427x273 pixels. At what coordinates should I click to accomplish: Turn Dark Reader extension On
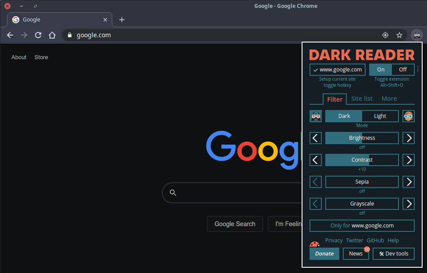coord(381,70)
